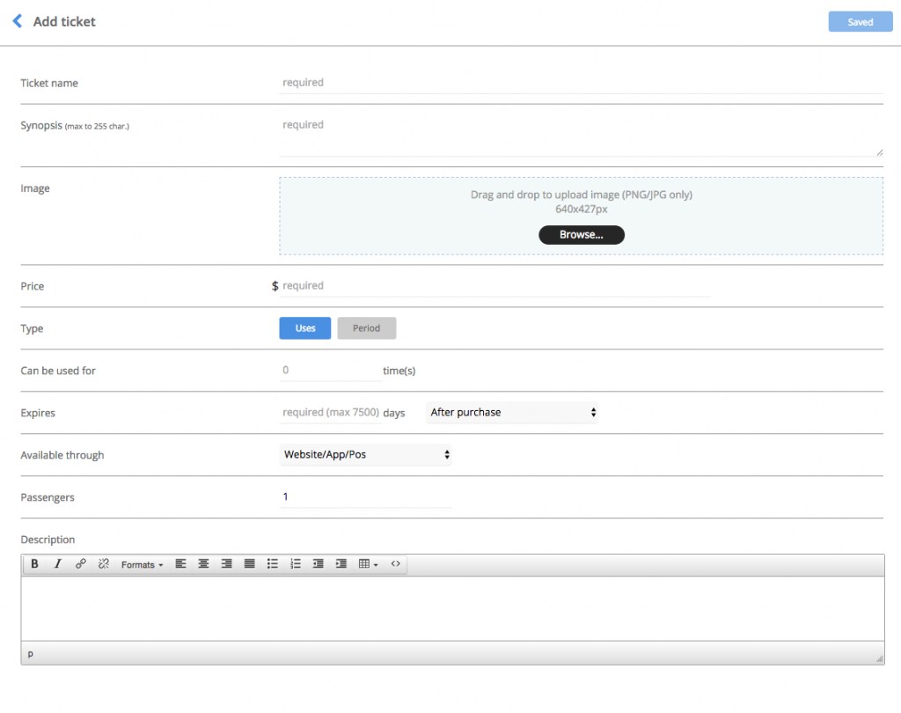This screenshot has height=713, width=901.
Task: Remove a link with the unlink icon
Action: [104, 563]
